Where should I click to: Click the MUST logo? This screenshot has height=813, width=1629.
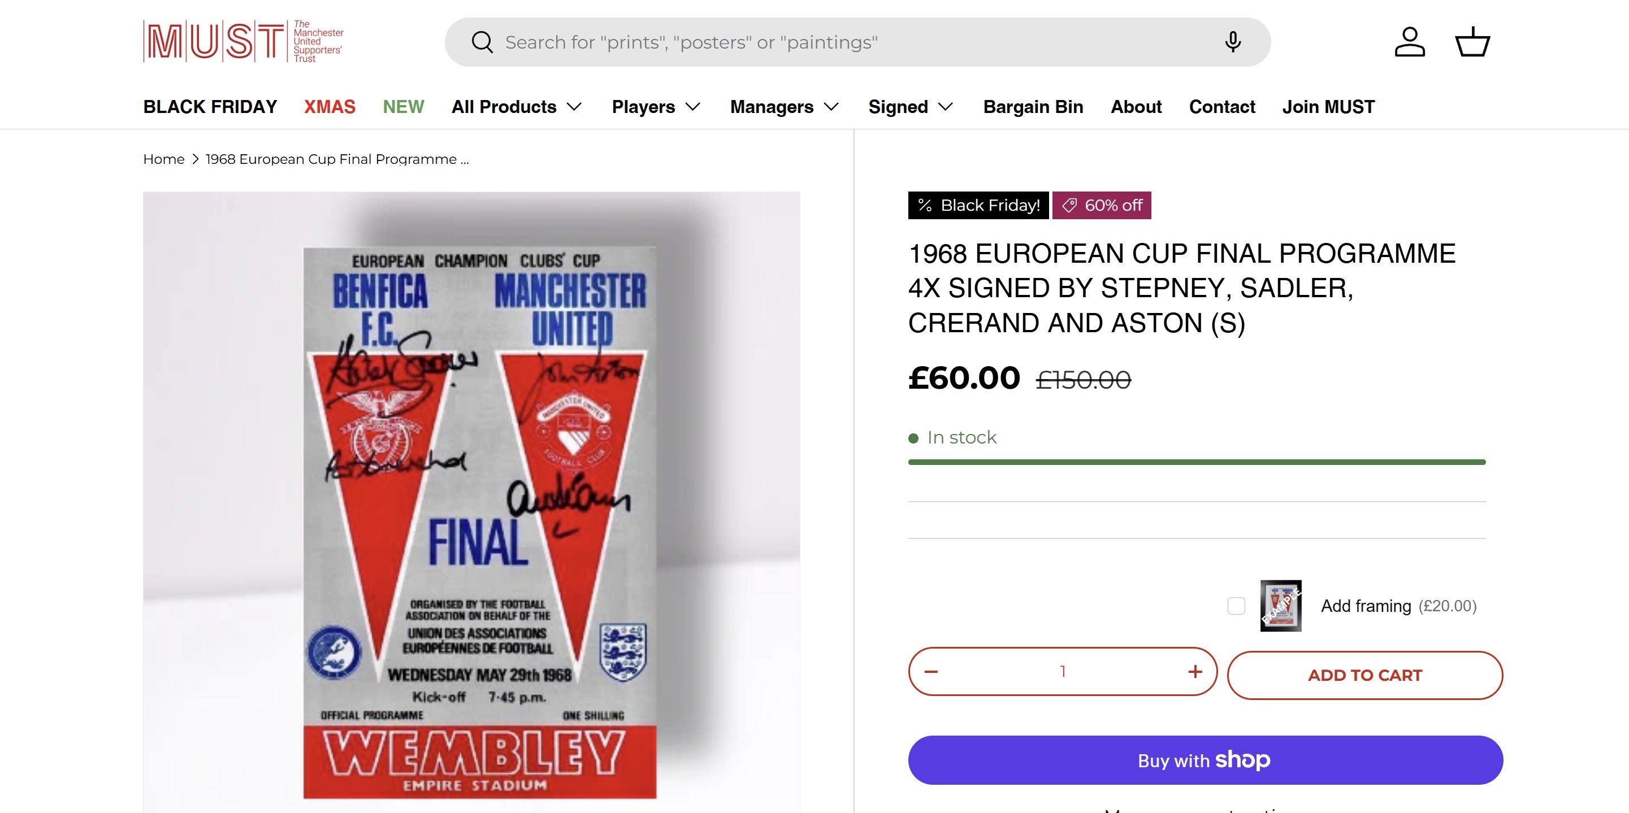(x=244, y=42)
